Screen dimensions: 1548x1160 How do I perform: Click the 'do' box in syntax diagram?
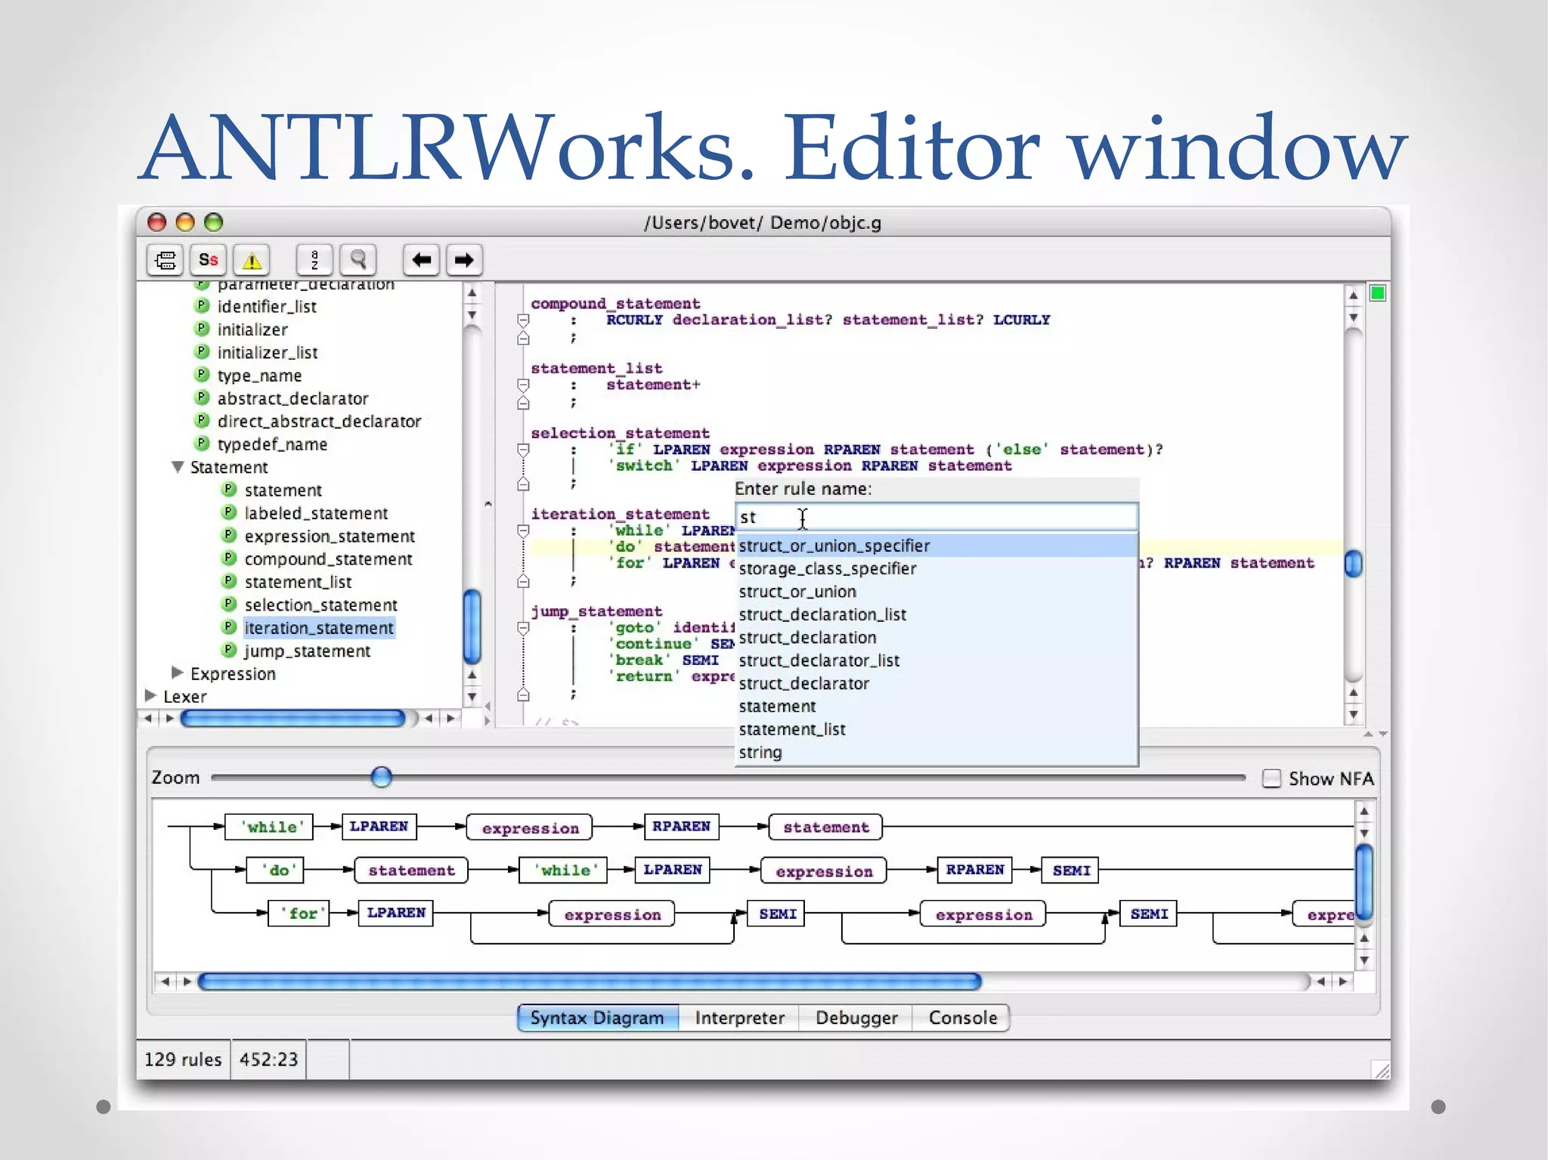pyautogui.click(x=277, y=871)
